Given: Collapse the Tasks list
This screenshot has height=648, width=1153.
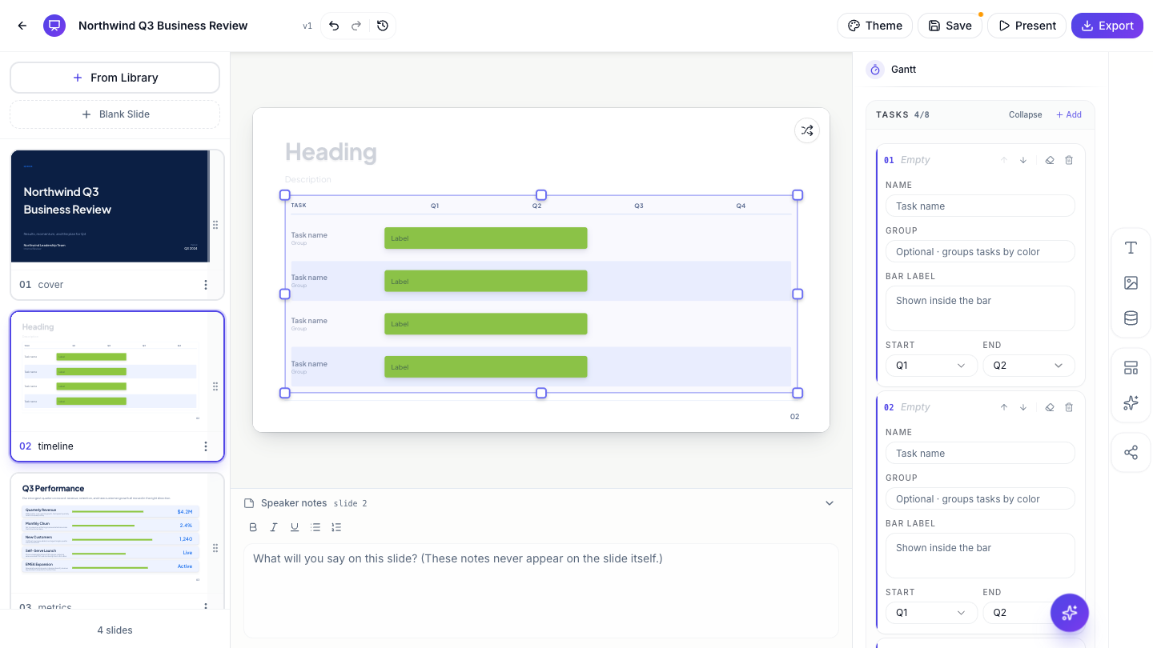Looking at the screenshot, I should (1025, 114).
